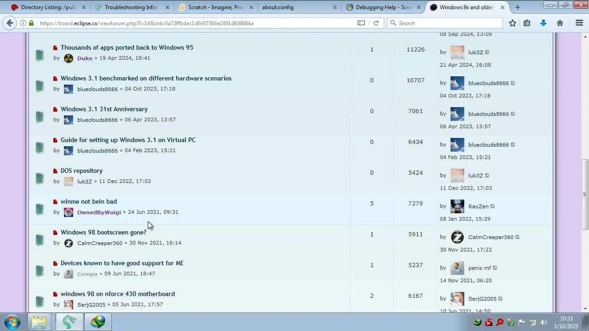589x331 pixels.
Task: Close the Troubleshooting Information tab
Action: (x=167, y=7)
